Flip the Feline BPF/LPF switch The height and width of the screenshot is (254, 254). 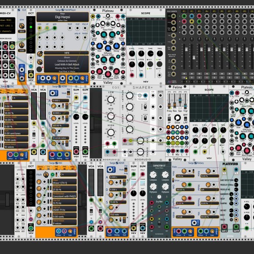coord(185,118)
